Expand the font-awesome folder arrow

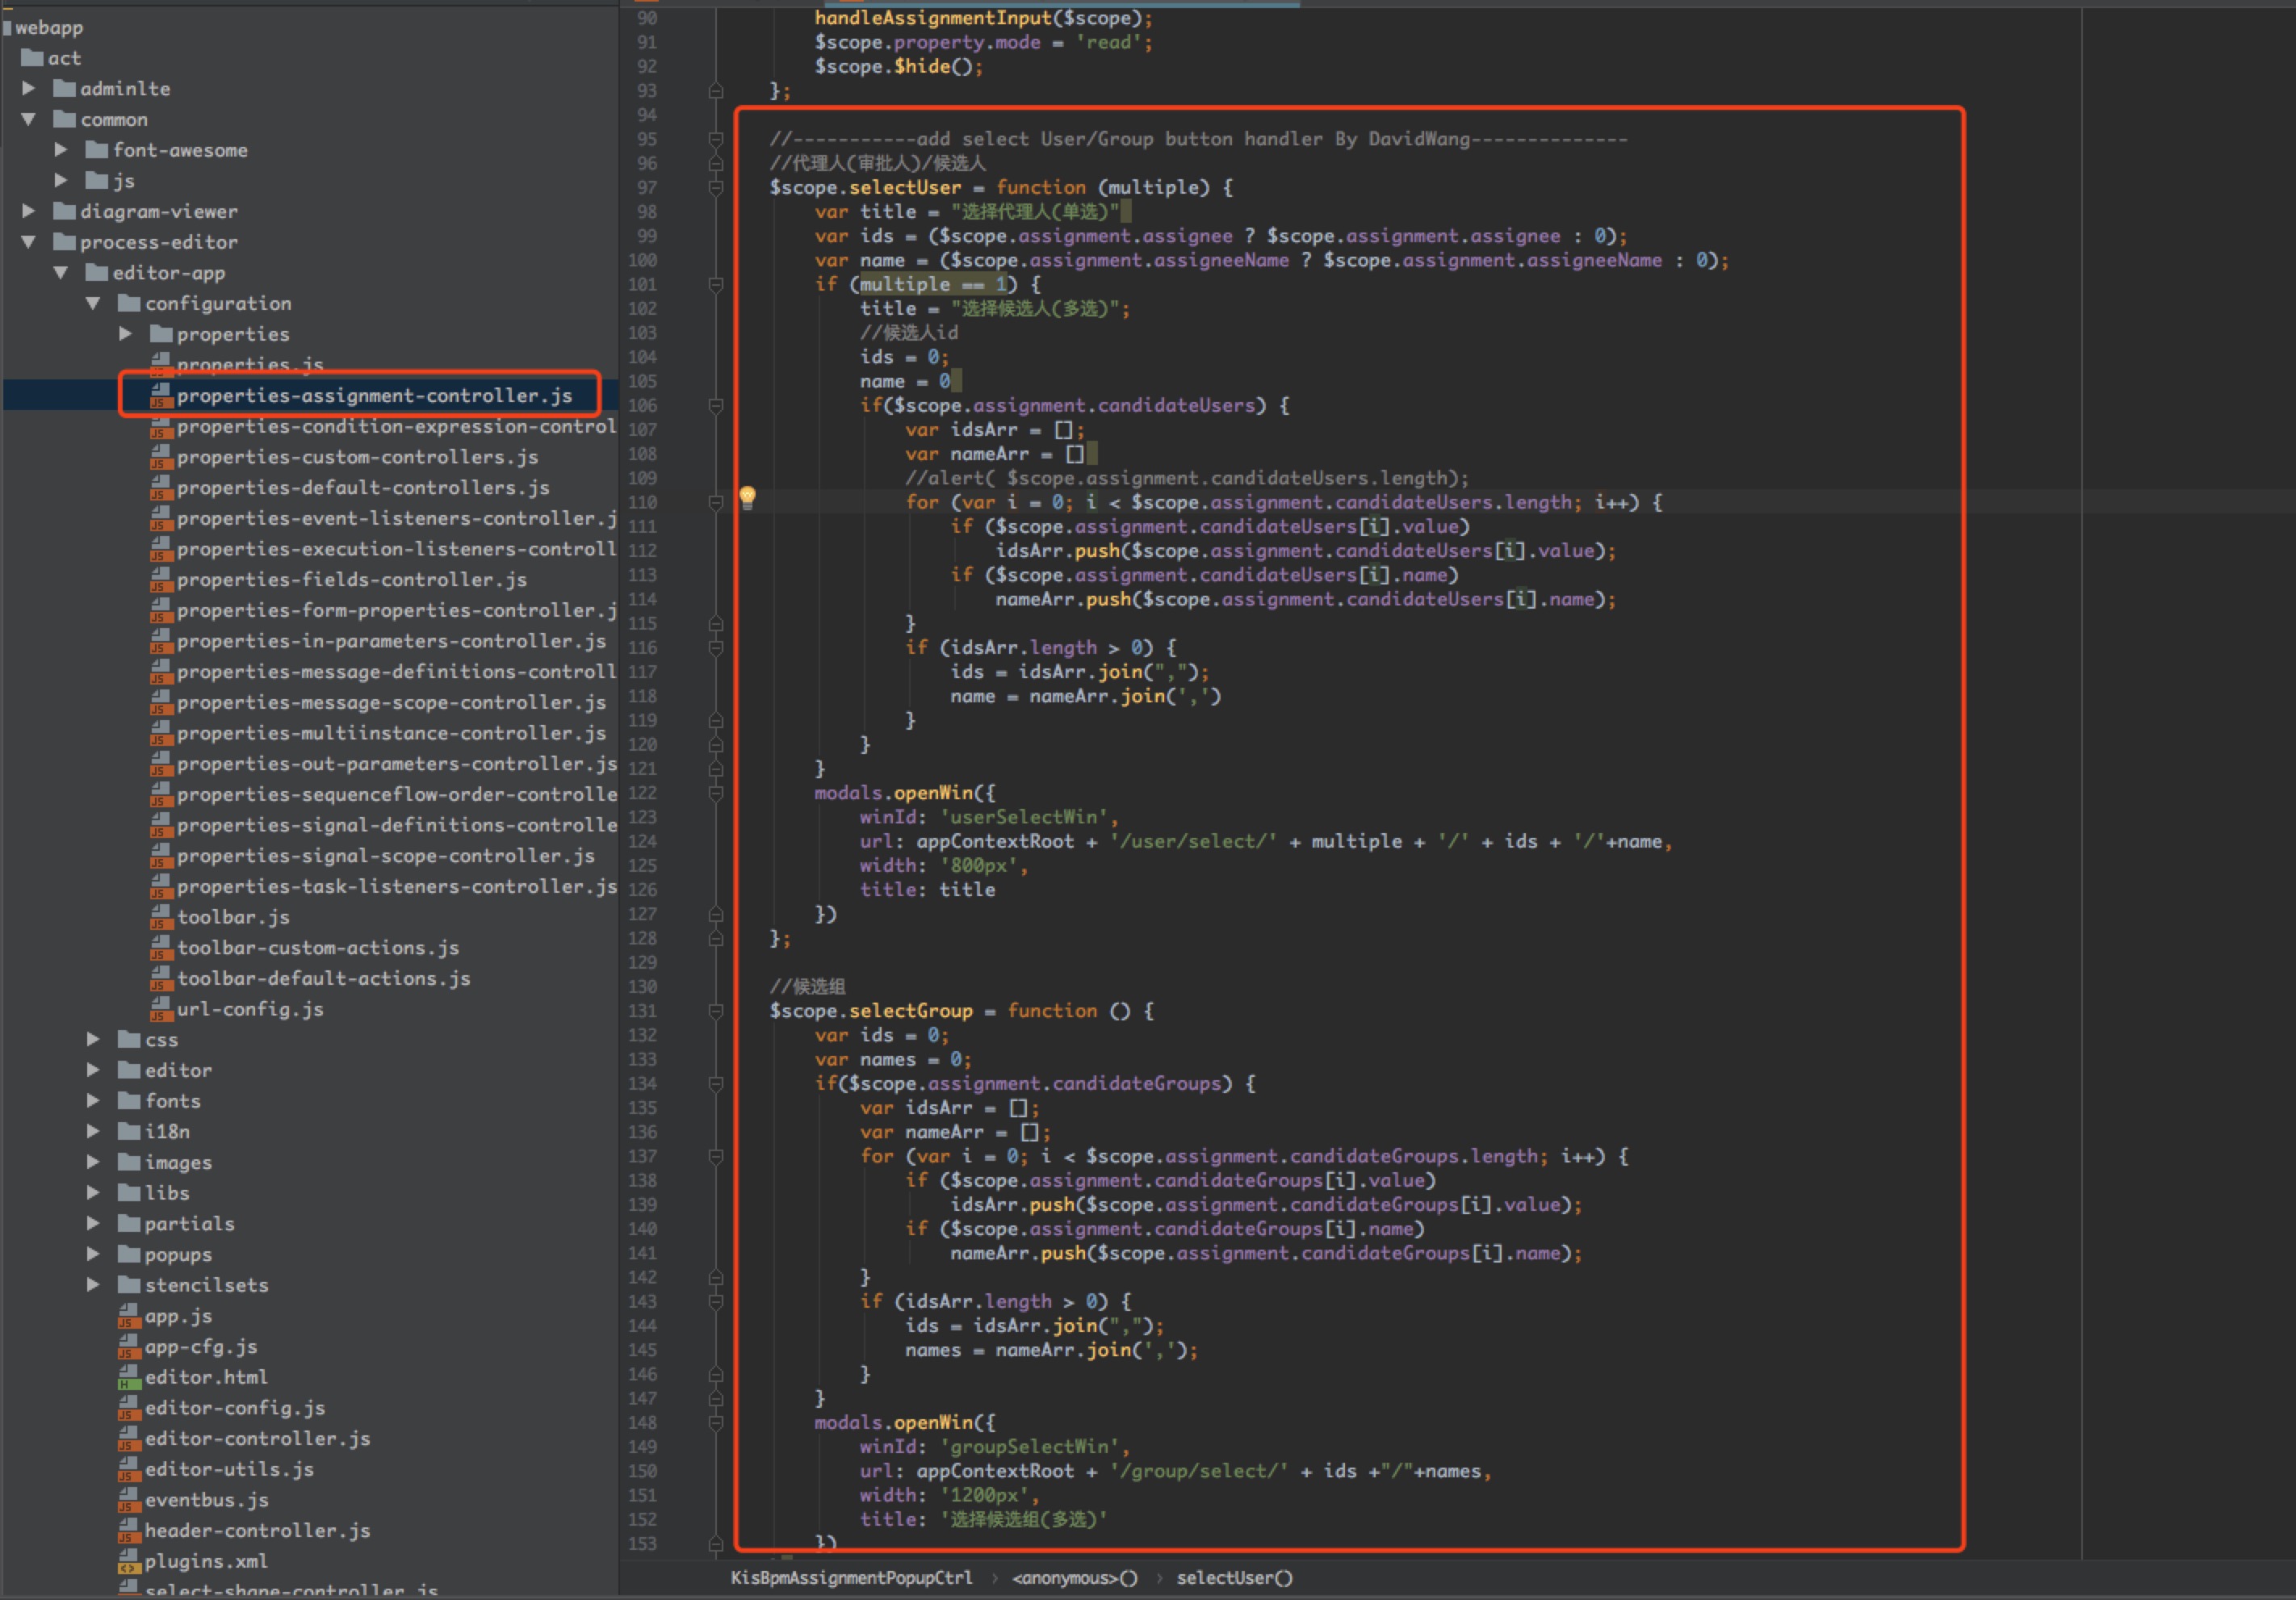pyautogui.click(x=61, y=149)
